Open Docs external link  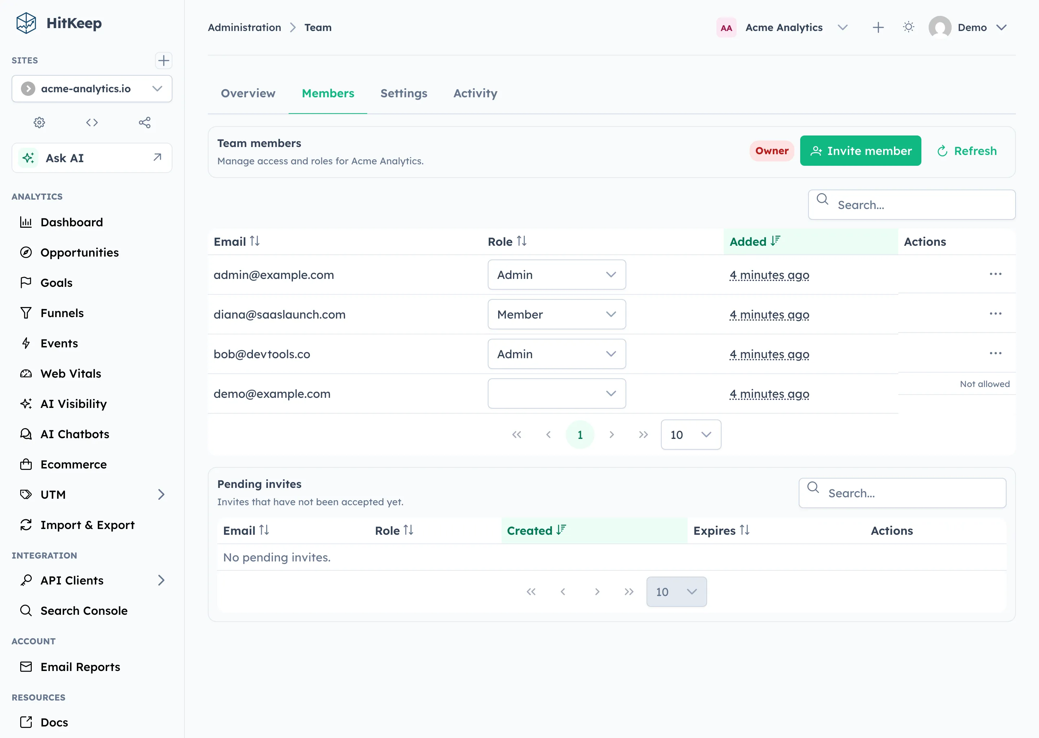pos(92,722)
